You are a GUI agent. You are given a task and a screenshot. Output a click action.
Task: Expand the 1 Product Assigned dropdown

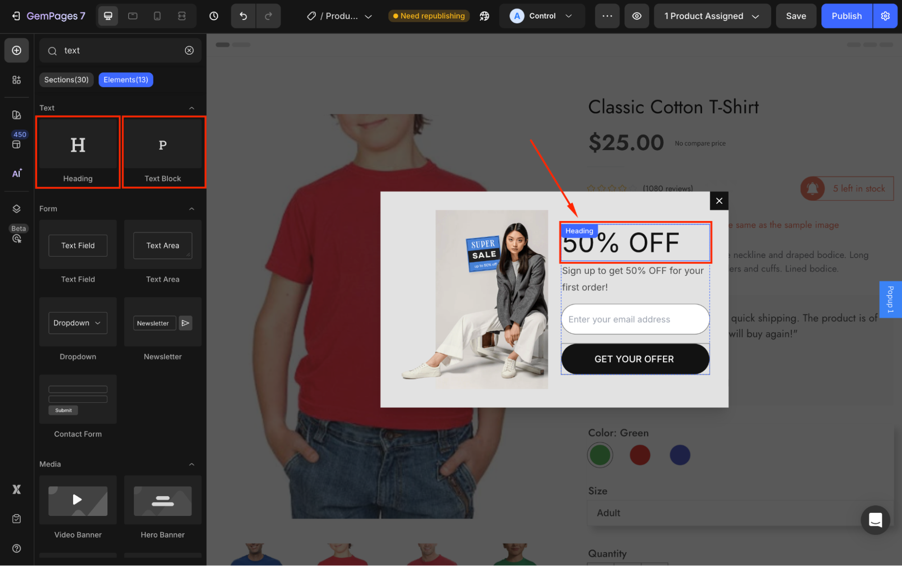pos(712,16)
